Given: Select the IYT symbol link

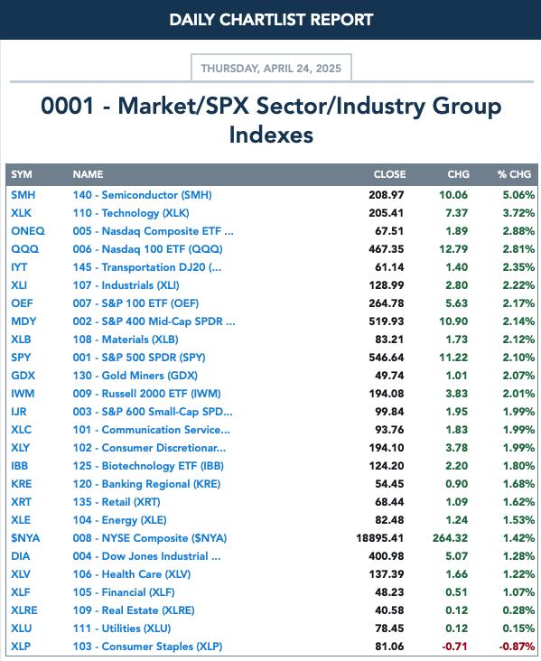Looking at the screenshot, I should click(19, 267).
